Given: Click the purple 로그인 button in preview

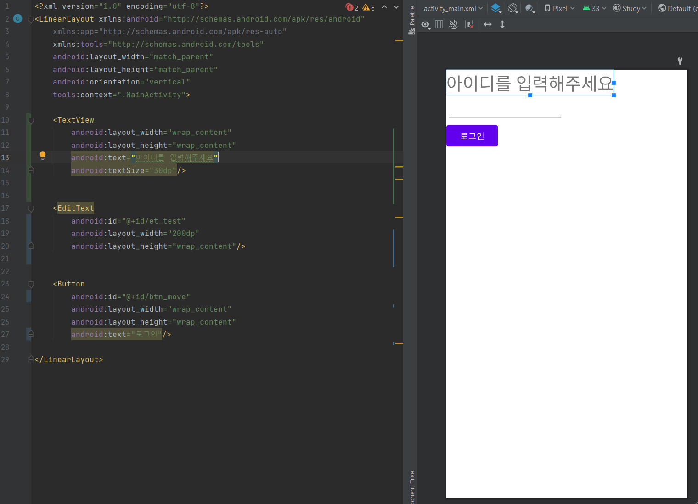Looking at the screenshot, I should click(472, 136).
